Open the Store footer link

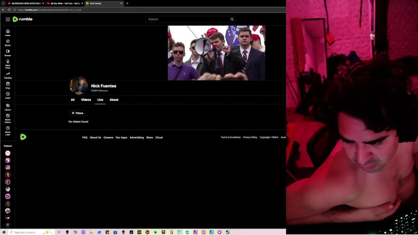tap(150, 137)
